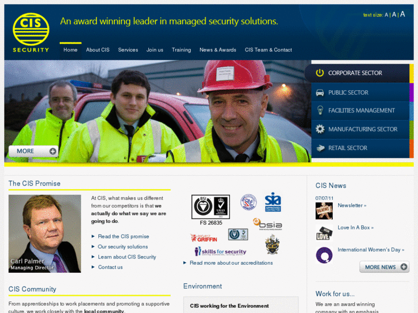
Task: Click the plus icon on the MORE hero button
Action: coord(53,151)
